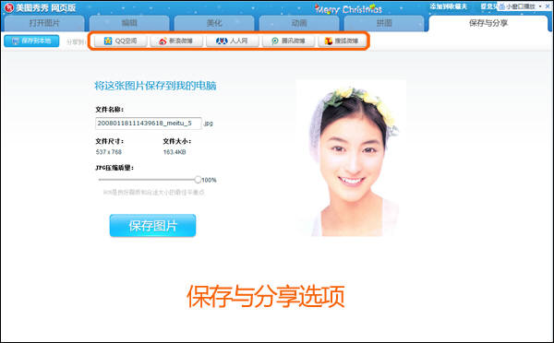Open the 拼图 tab

tap(384, 23)
